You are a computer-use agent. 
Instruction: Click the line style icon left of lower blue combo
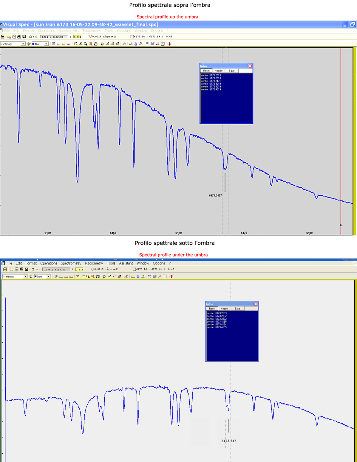click(31, 276)
